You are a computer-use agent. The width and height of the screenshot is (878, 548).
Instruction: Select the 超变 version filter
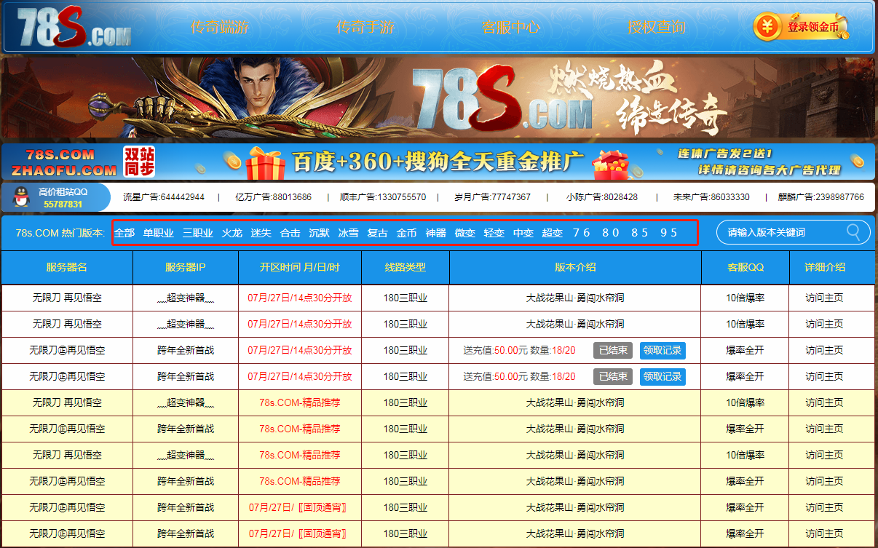(x=552, y=233)
